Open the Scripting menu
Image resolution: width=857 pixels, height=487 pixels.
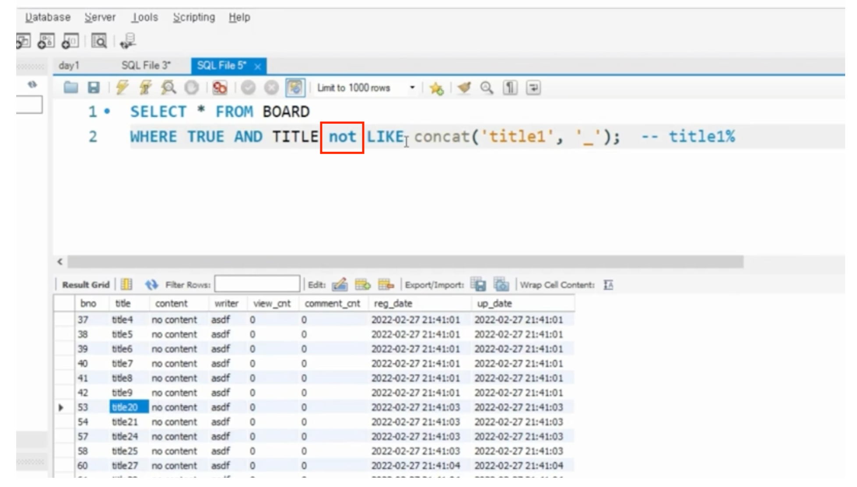click(x=194, y=18)
